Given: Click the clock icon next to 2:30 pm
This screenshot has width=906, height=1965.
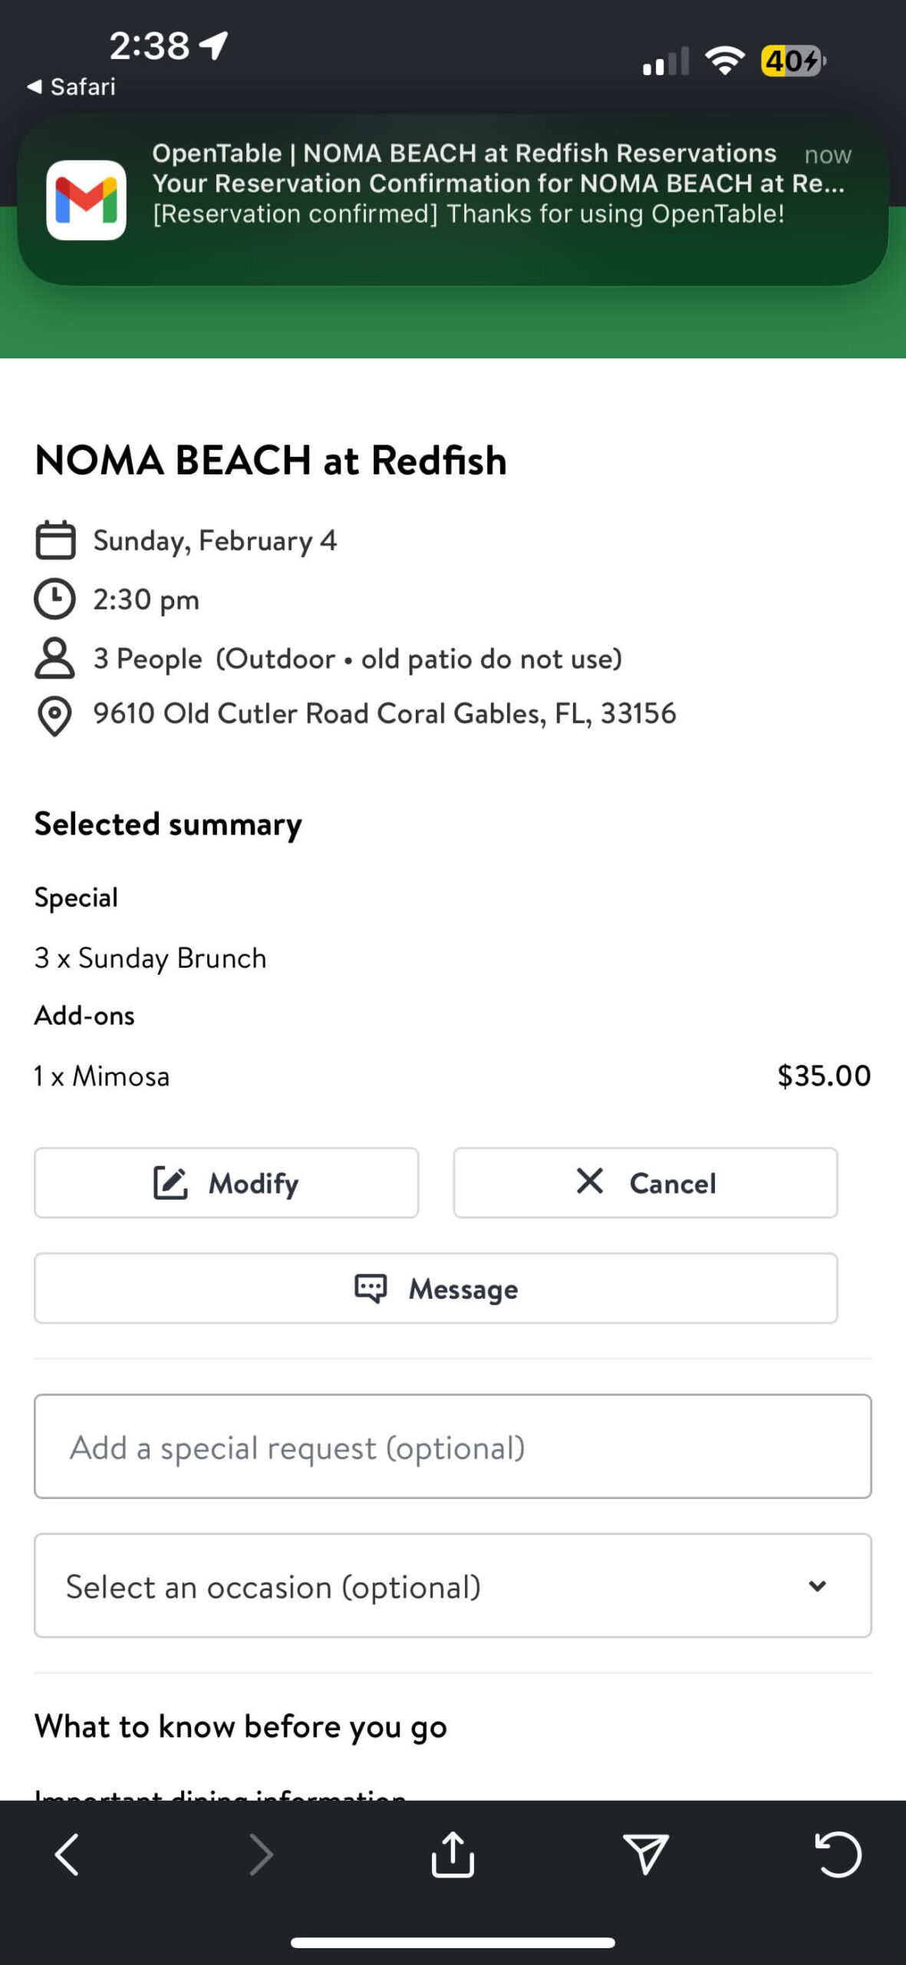Looking at the screenshot, I should tap(55, 599).
